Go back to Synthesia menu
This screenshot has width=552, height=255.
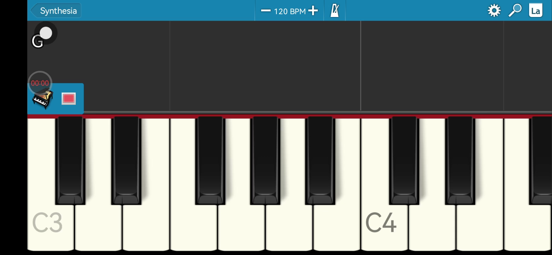(56, 11)
